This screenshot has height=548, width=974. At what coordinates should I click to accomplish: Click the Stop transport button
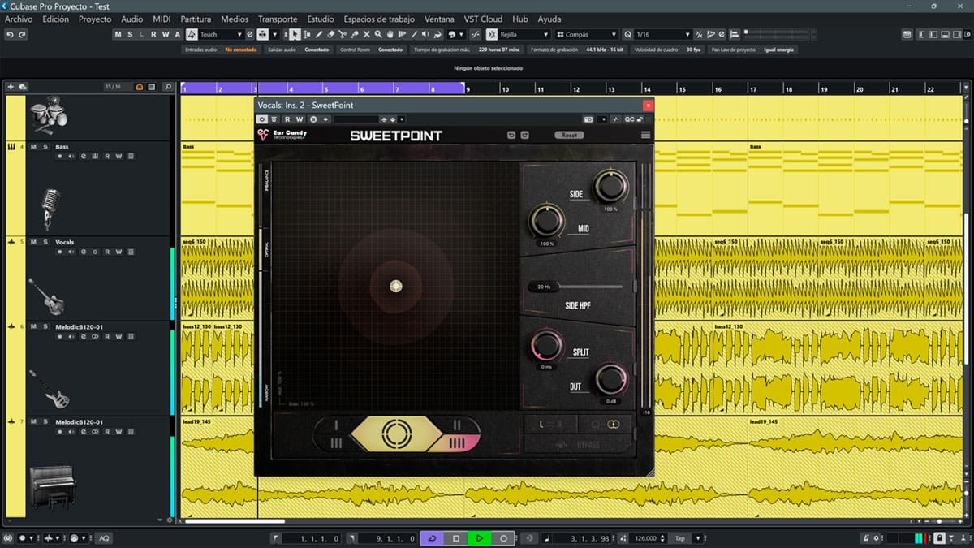pyautogui.click(x=456, y=538)
